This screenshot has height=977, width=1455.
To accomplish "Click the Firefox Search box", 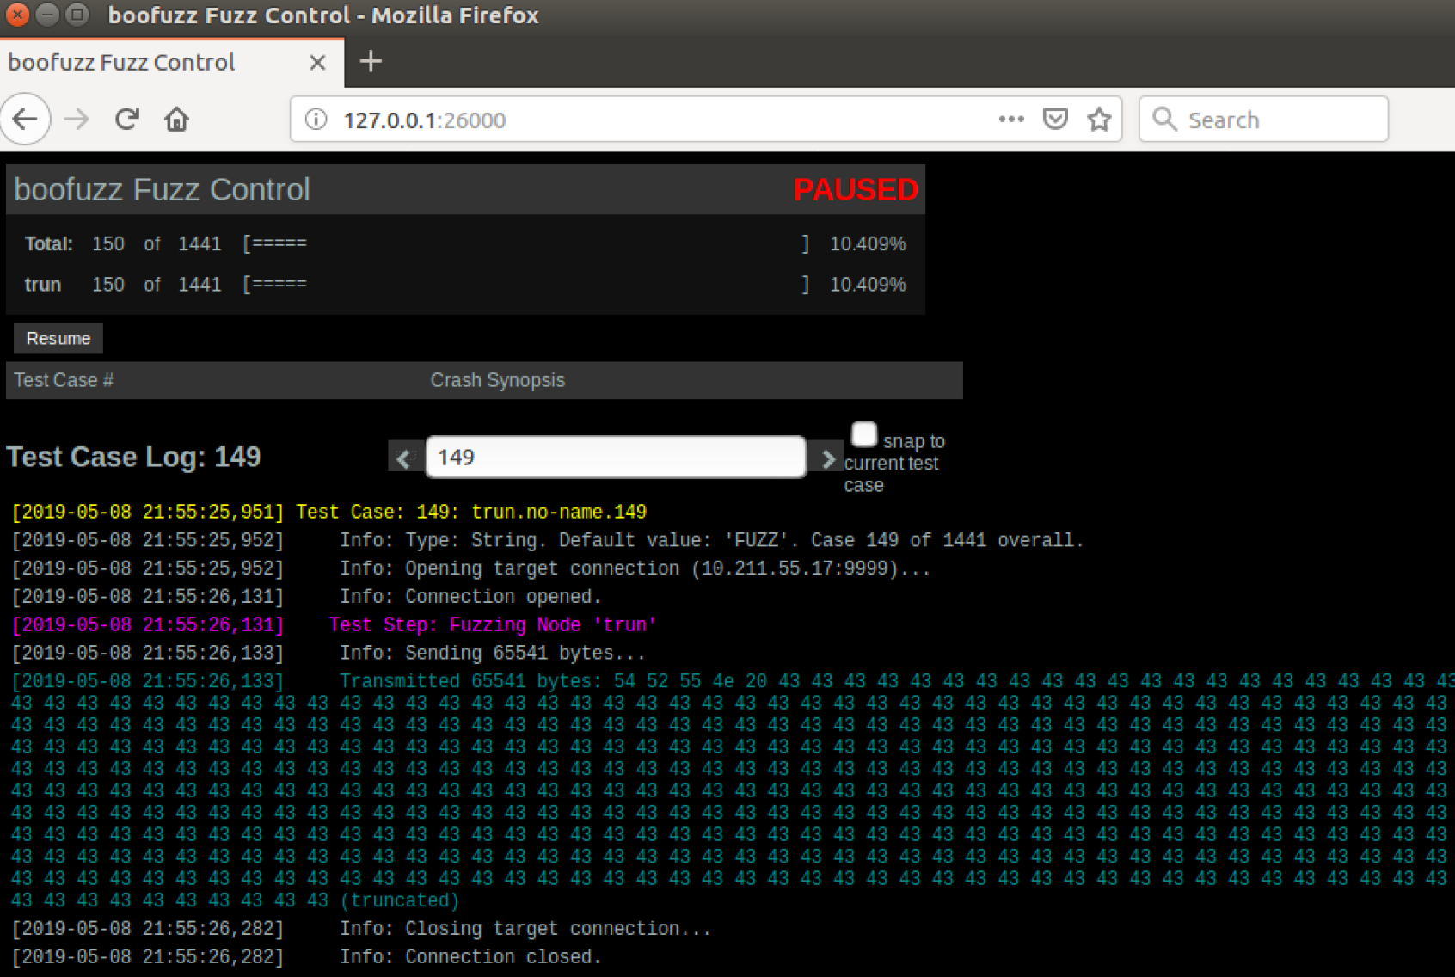I will pos(1263,119).
